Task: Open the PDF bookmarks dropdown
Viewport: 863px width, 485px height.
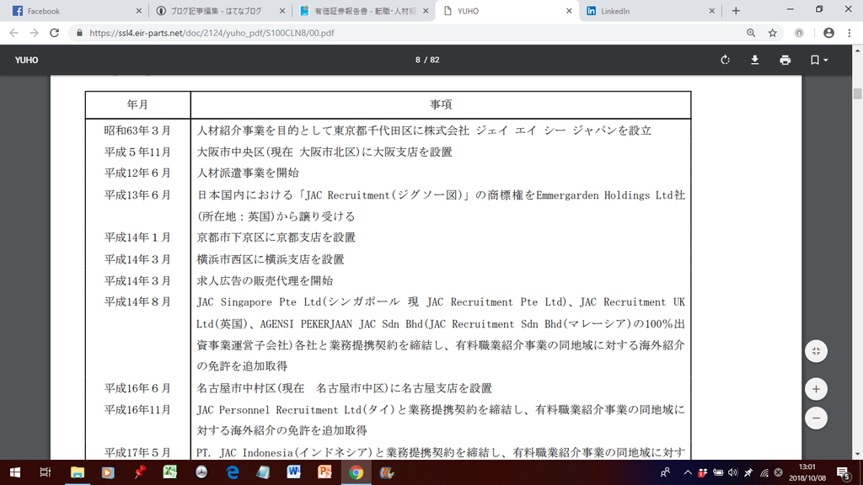Action: pyautogui.click(x=818, y=60)
